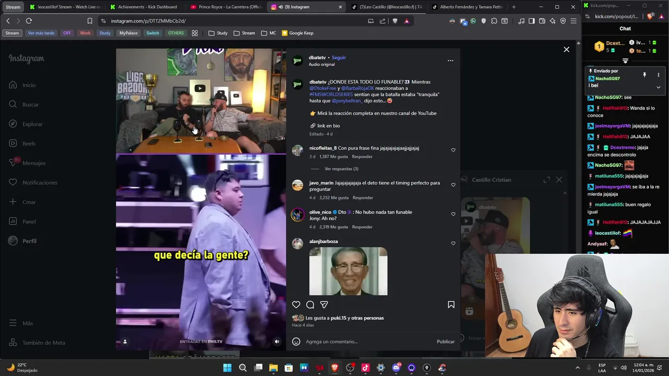The width and height of the screenshot is (669, 376).
Task: Open the emoji picker in comment box
Action: point(296,342)
